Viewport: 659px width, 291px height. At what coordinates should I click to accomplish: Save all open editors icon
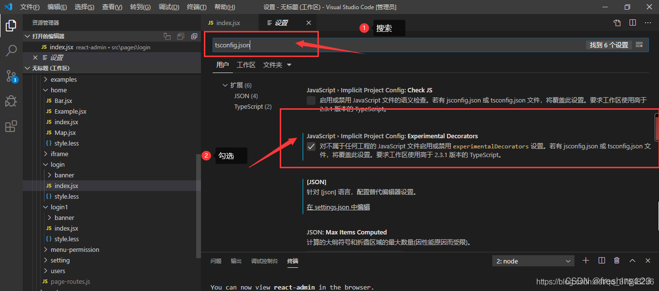pyautogui.click(x=181, y=36)
